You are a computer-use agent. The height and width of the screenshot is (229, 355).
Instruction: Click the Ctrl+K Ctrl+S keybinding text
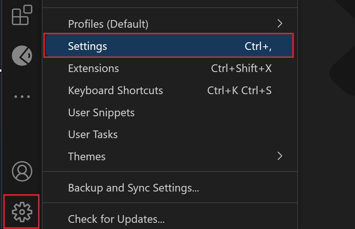239,90
